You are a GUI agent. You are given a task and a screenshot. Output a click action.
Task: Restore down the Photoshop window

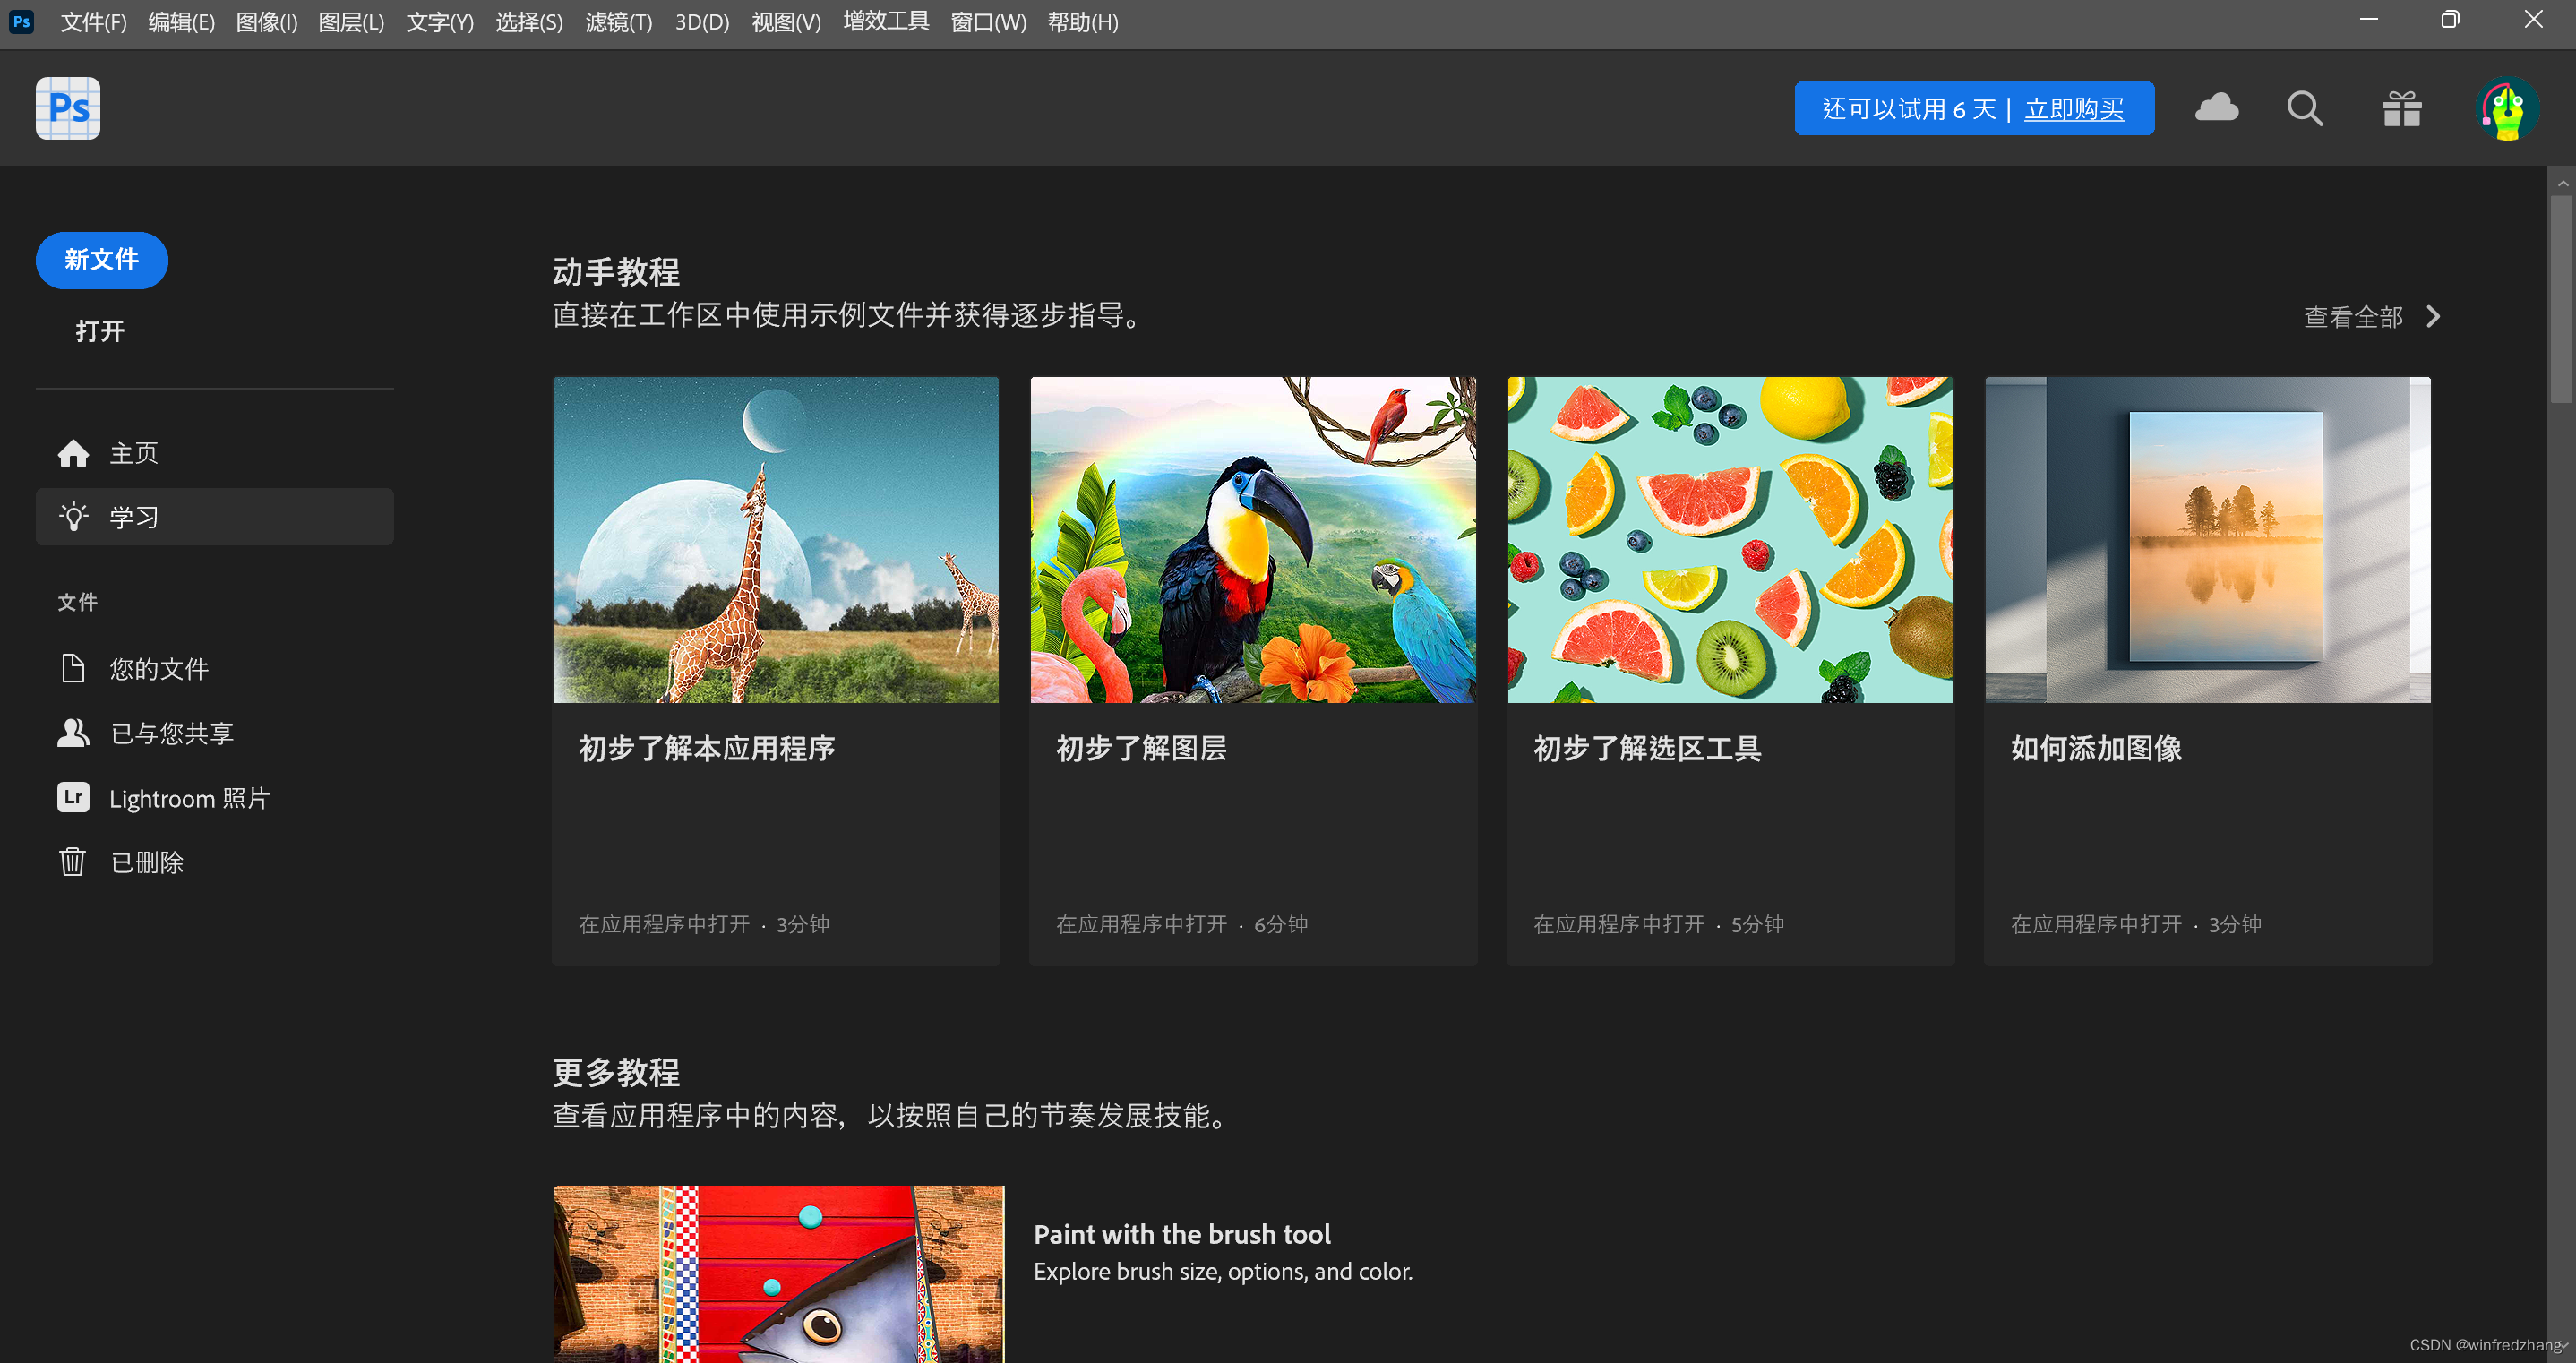click(x=2449, y=20)
